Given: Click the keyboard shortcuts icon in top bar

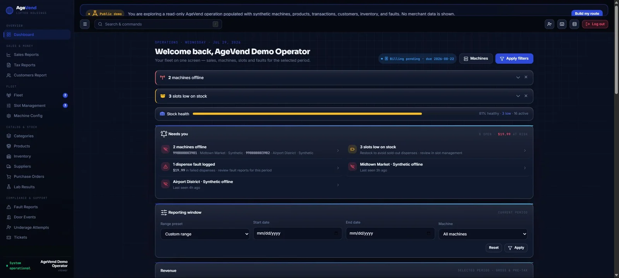Looking at the screenshot, I should [562, 24].
